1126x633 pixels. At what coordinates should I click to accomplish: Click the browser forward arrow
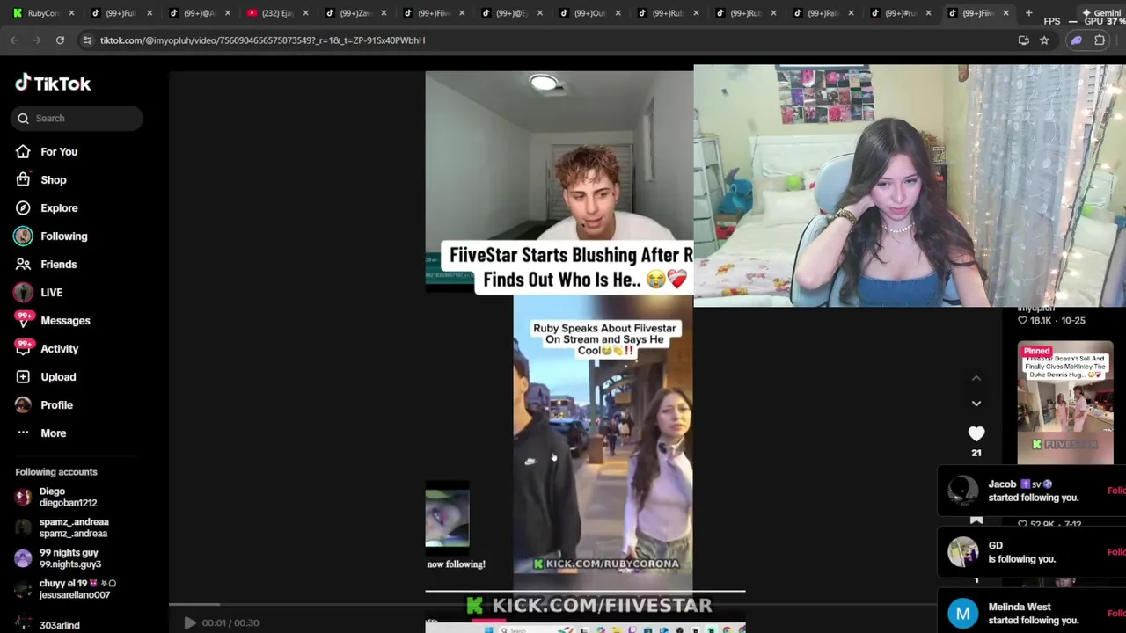37,40
